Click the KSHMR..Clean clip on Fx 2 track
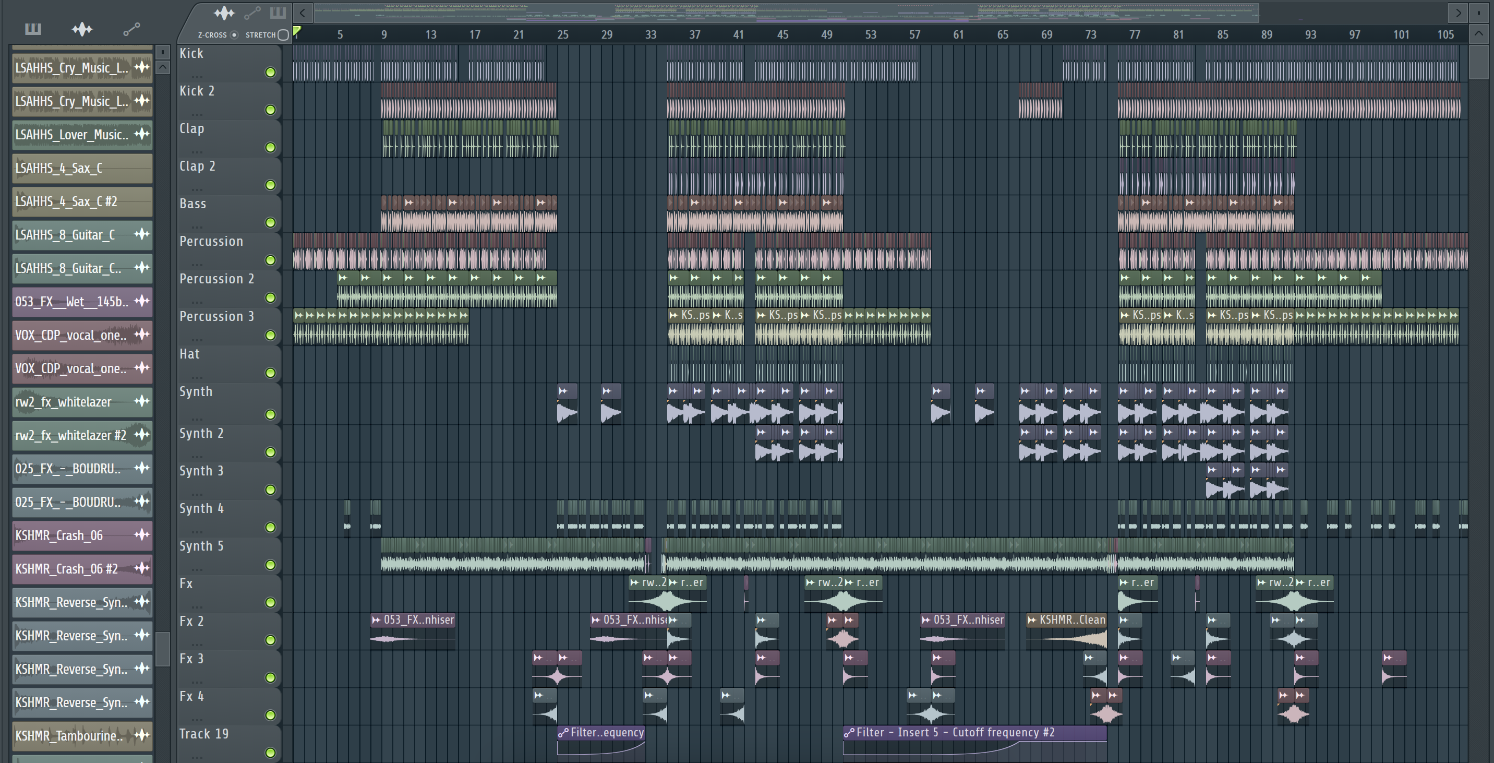 [x=1066, y=631]
